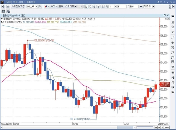Open the DOLLAR symbol dropdown arrow
This screenshot has width=176, height=130.
coord(37,7)
